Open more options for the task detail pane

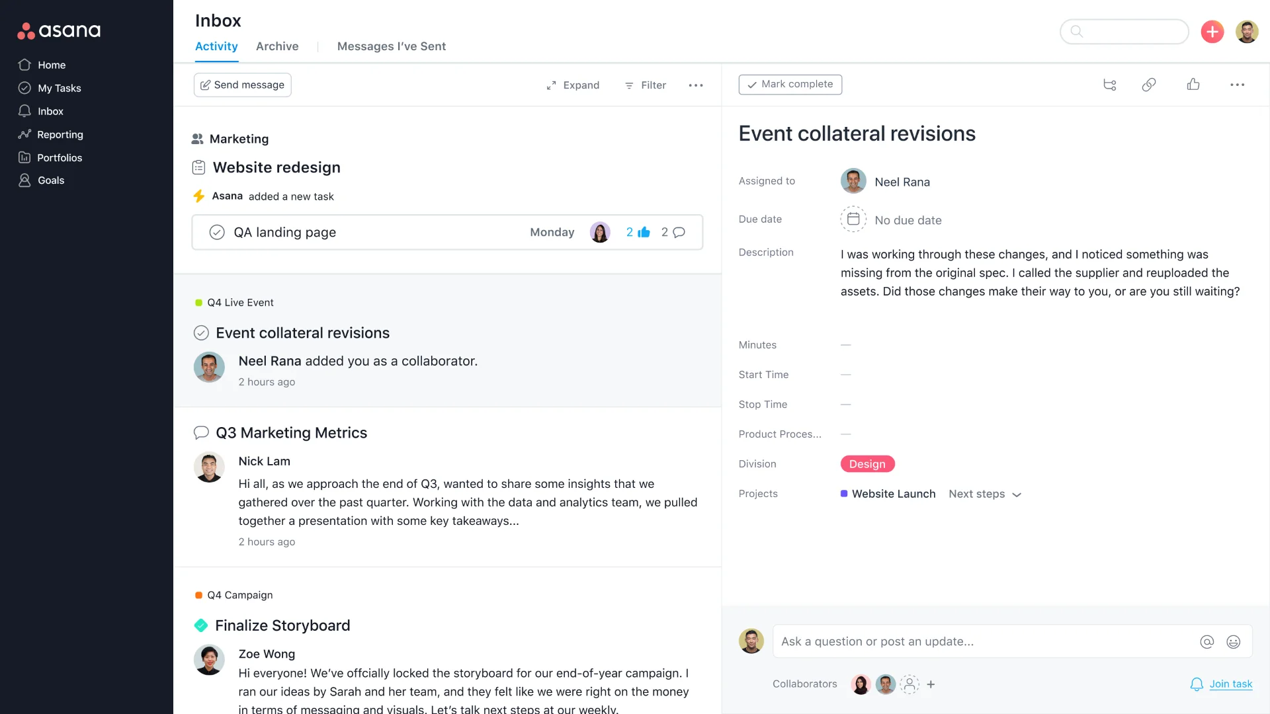(1238, 85)
